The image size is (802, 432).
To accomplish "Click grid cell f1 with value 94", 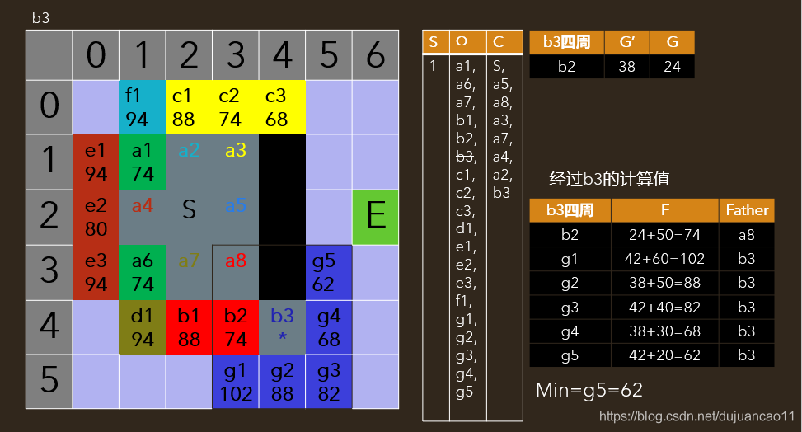I will point(143,107).
